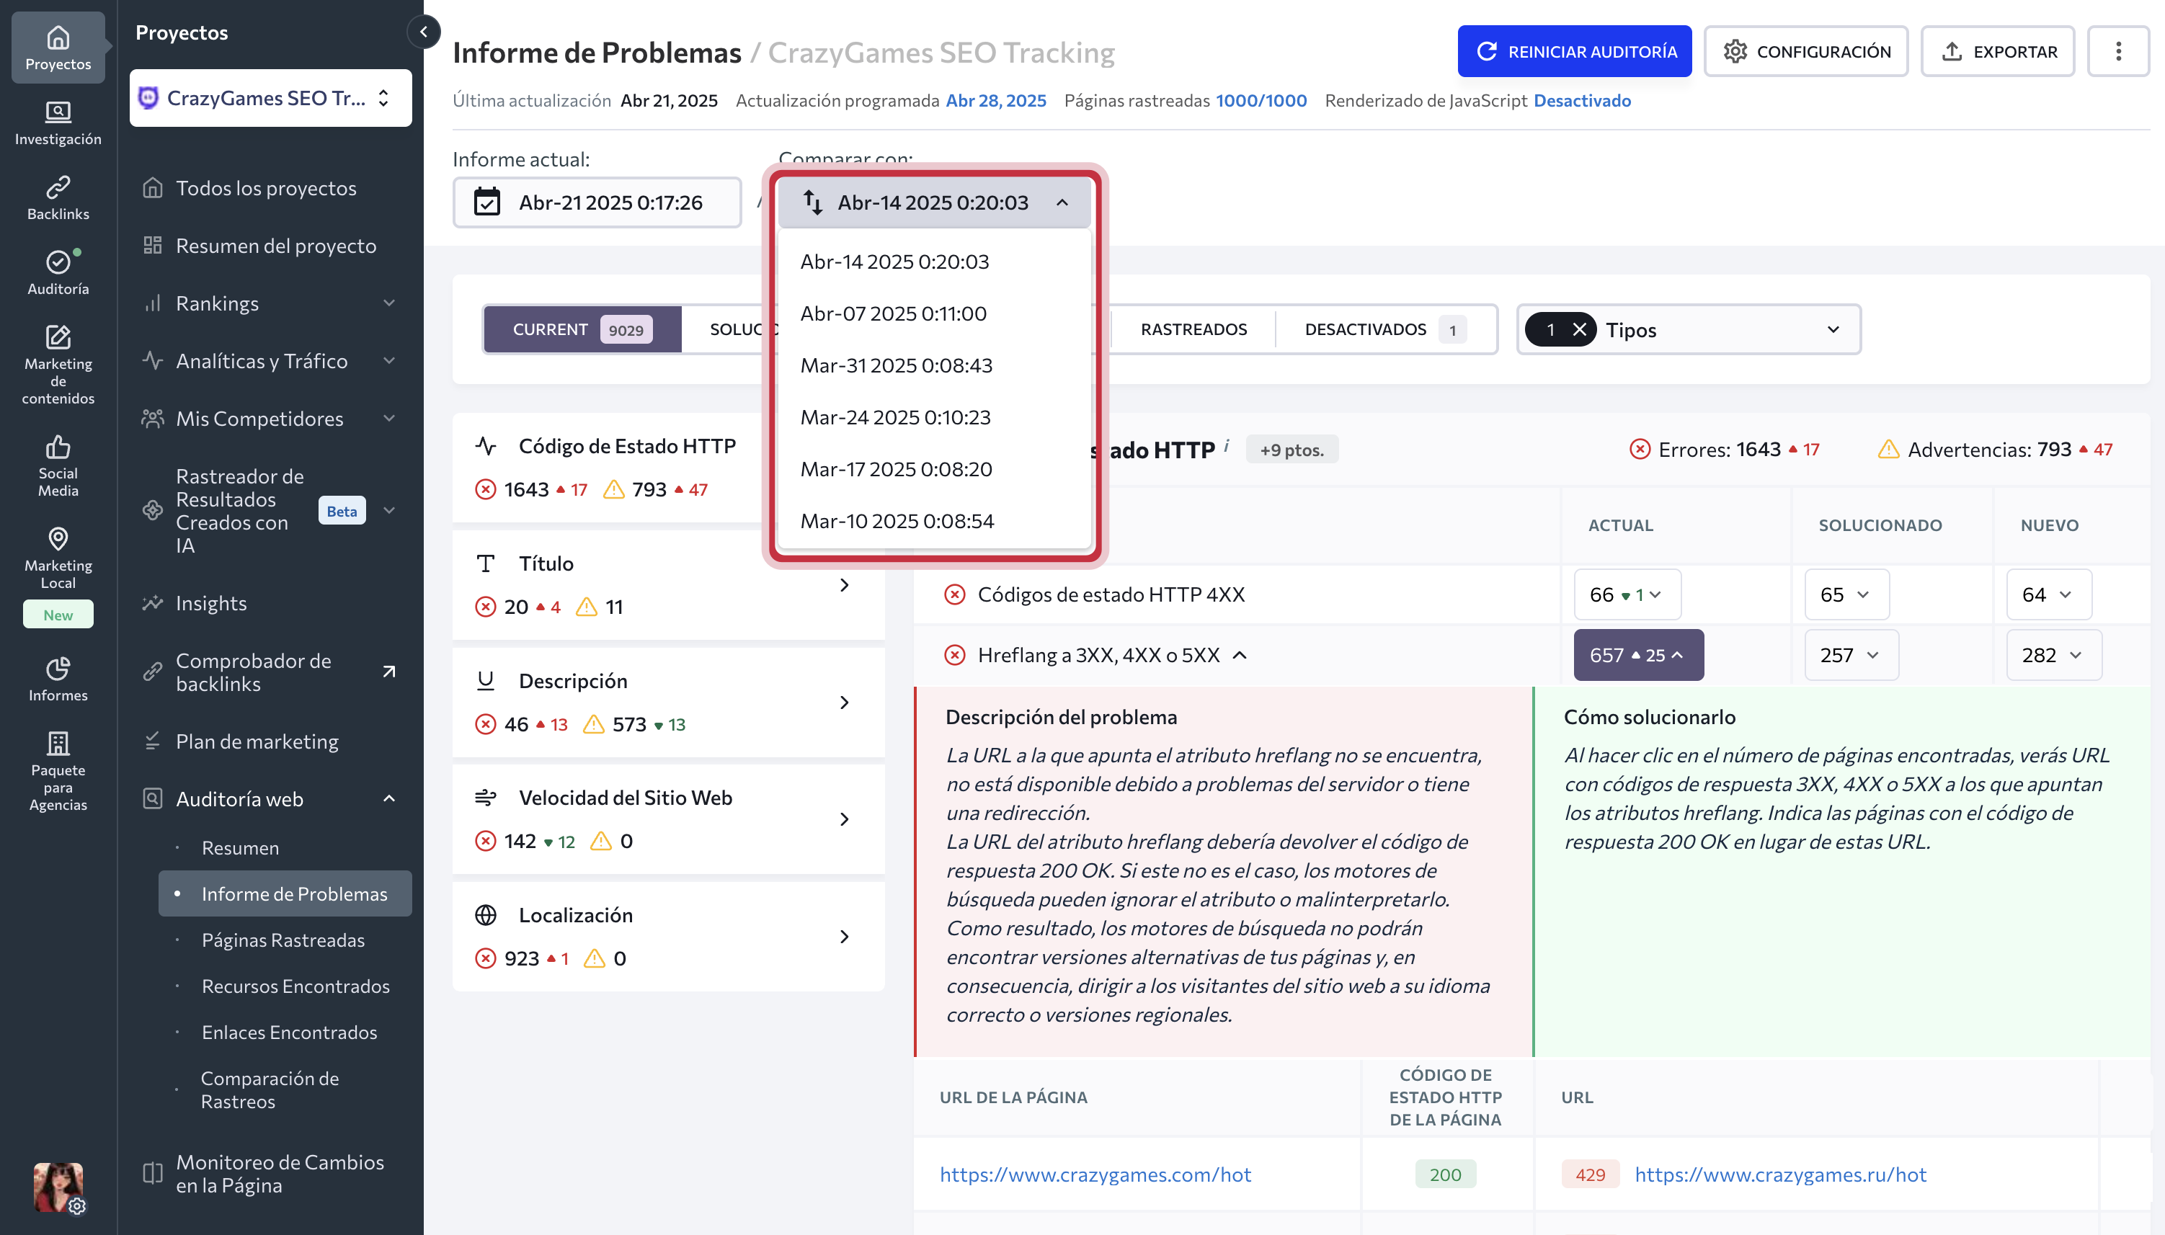The height and width of the screenshot is (1235, 2165).
Task: Click the Advertencias 793 warning icon
Action: tap(1888, 449)
